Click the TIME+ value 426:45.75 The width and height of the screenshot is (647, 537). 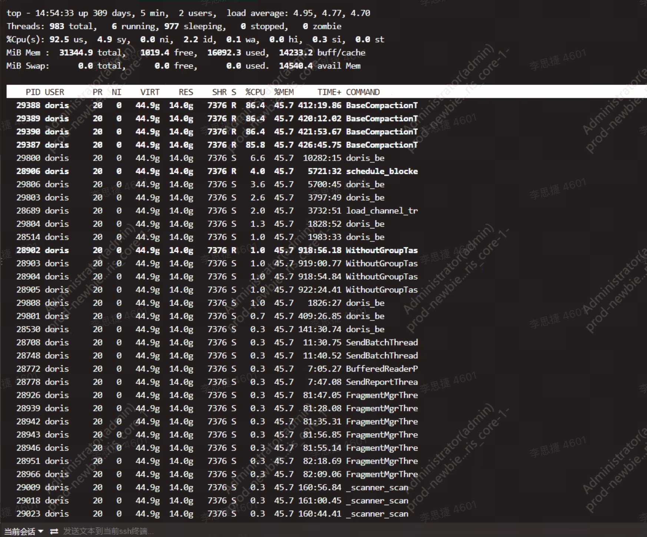pos(320,145)
